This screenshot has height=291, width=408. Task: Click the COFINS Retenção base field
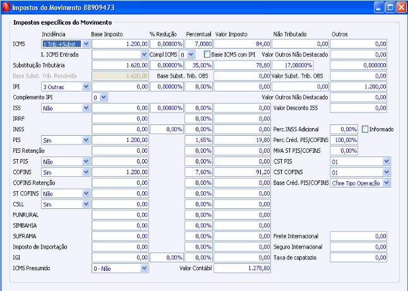coord(120,183)
